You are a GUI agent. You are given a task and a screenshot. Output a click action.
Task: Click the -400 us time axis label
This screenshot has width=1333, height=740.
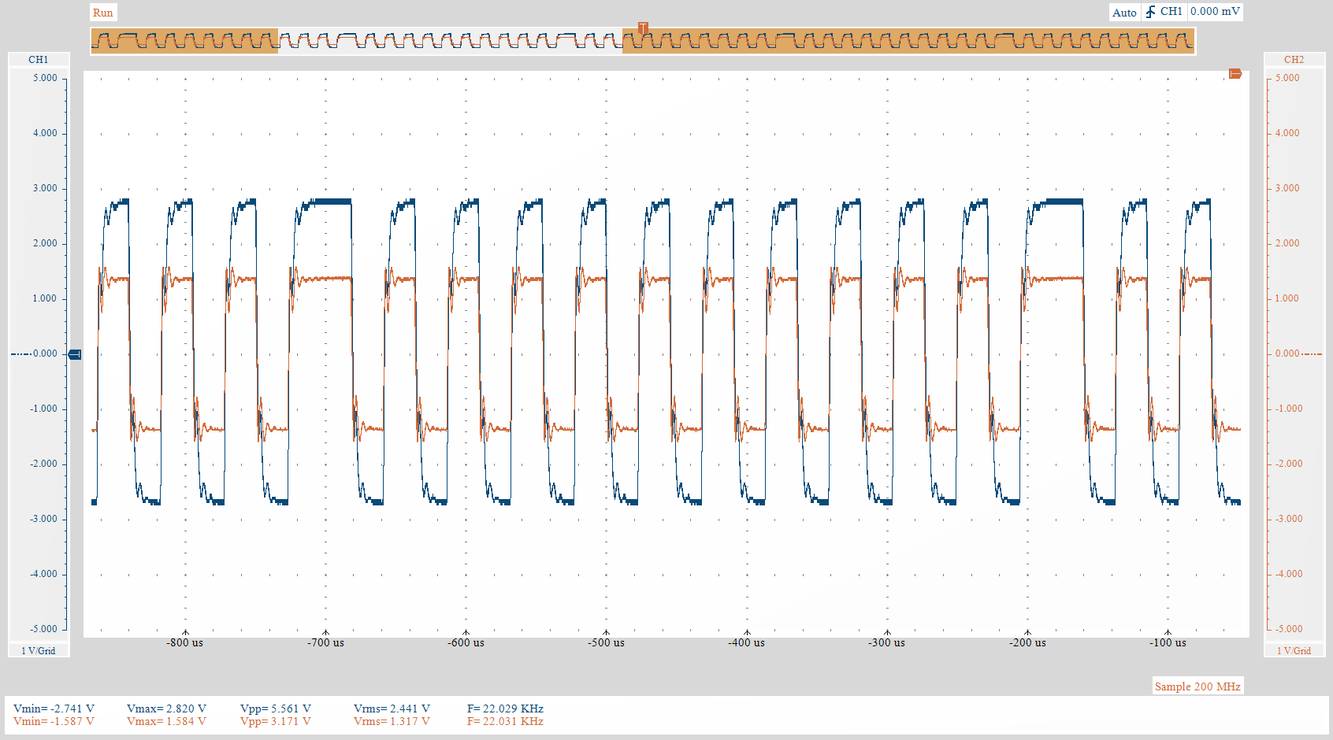point(746,643)
